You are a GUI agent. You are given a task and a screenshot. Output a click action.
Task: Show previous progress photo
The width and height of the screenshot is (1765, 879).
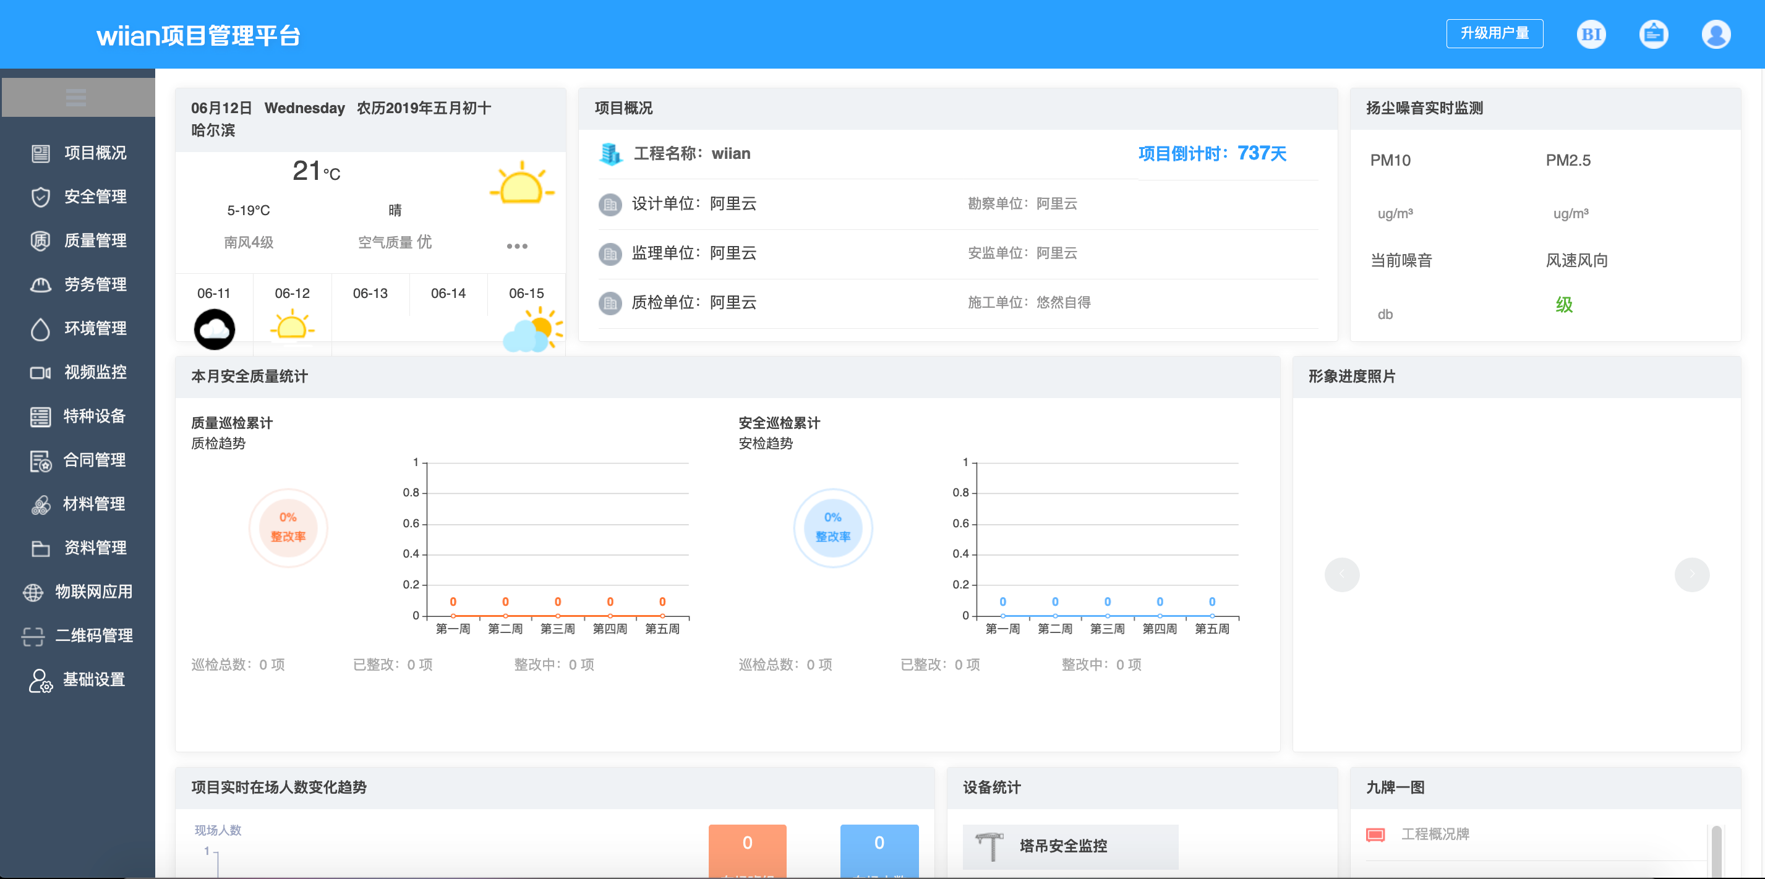[x=1341, y=574]
